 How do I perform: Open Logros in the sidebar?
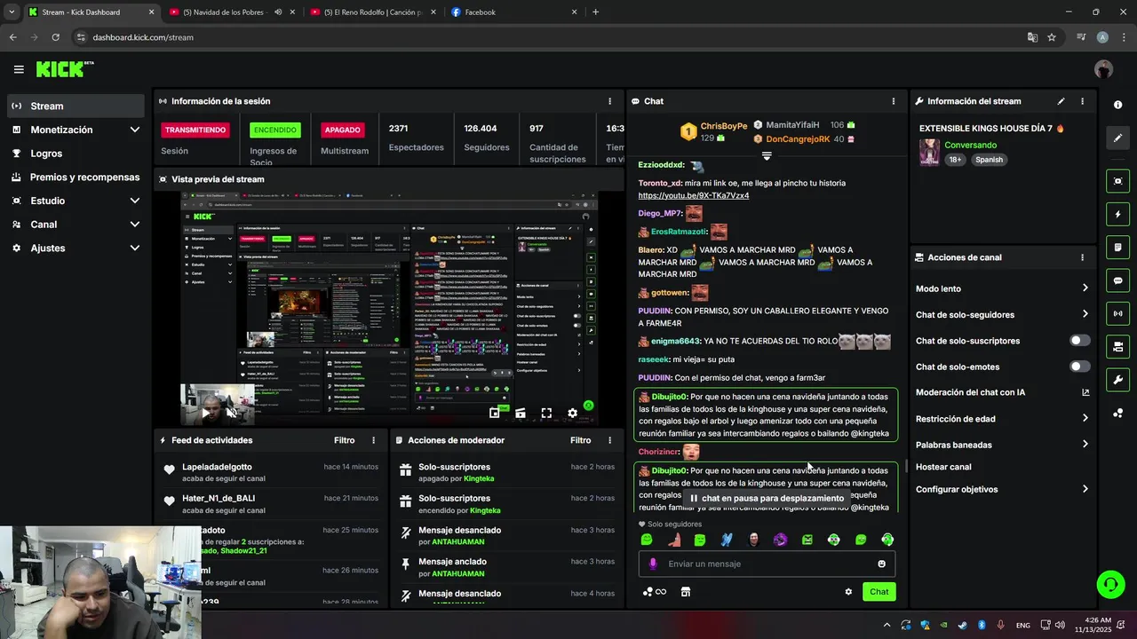coord(76,154)
